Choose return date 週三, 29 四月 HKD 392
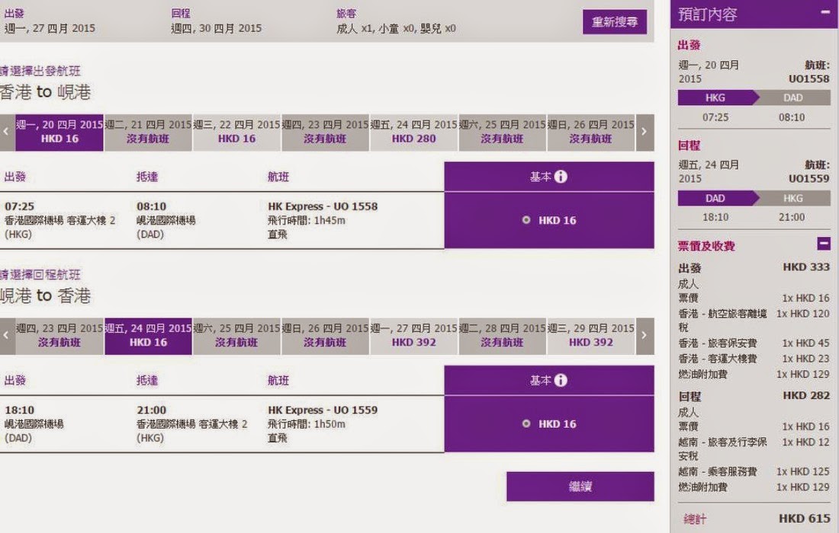Viewport: 839px width, 533px height. tap(590, 336)
